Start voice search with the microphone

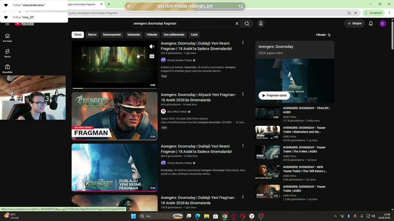[261, 24]
